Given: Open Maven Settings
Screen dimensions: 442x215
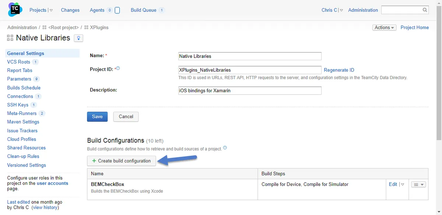Looking at the screenshot, I should (23, 122).
